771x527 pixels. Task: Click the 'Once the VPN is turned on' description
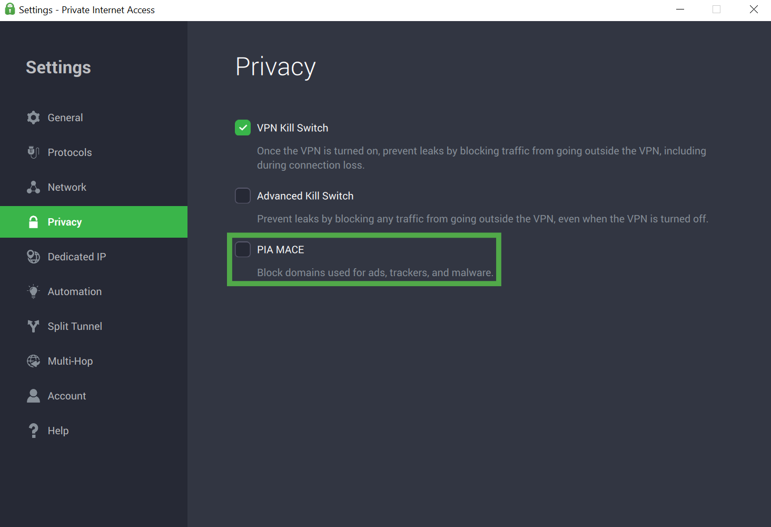click(x=481, y=158)
